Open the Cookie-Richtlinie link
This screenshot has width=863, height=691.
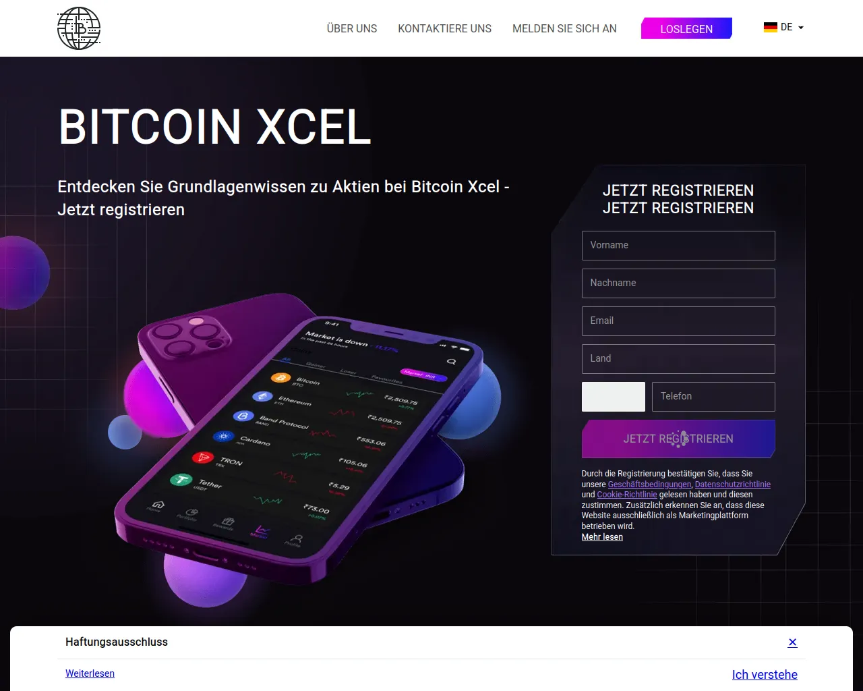[627, 495]
